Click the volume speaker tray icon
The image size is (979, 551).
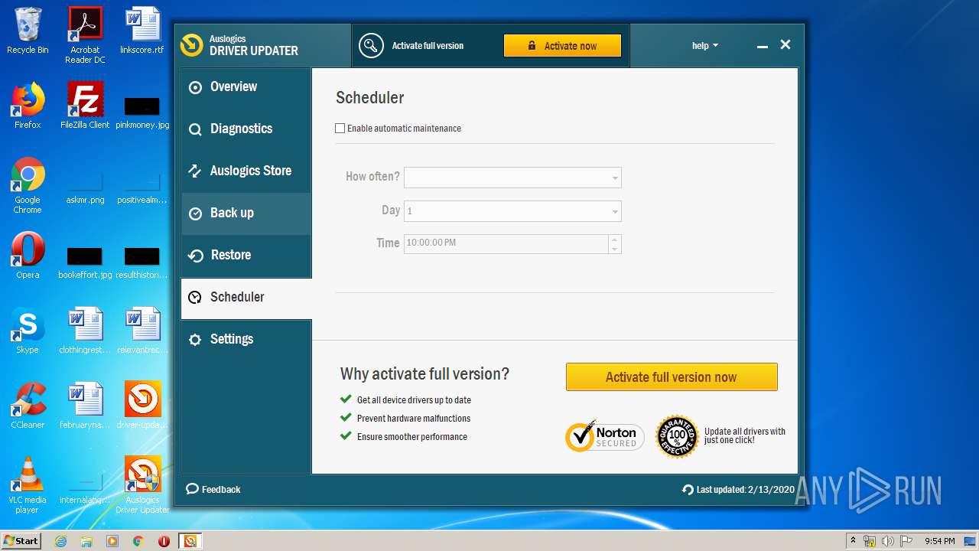(887, 541)
